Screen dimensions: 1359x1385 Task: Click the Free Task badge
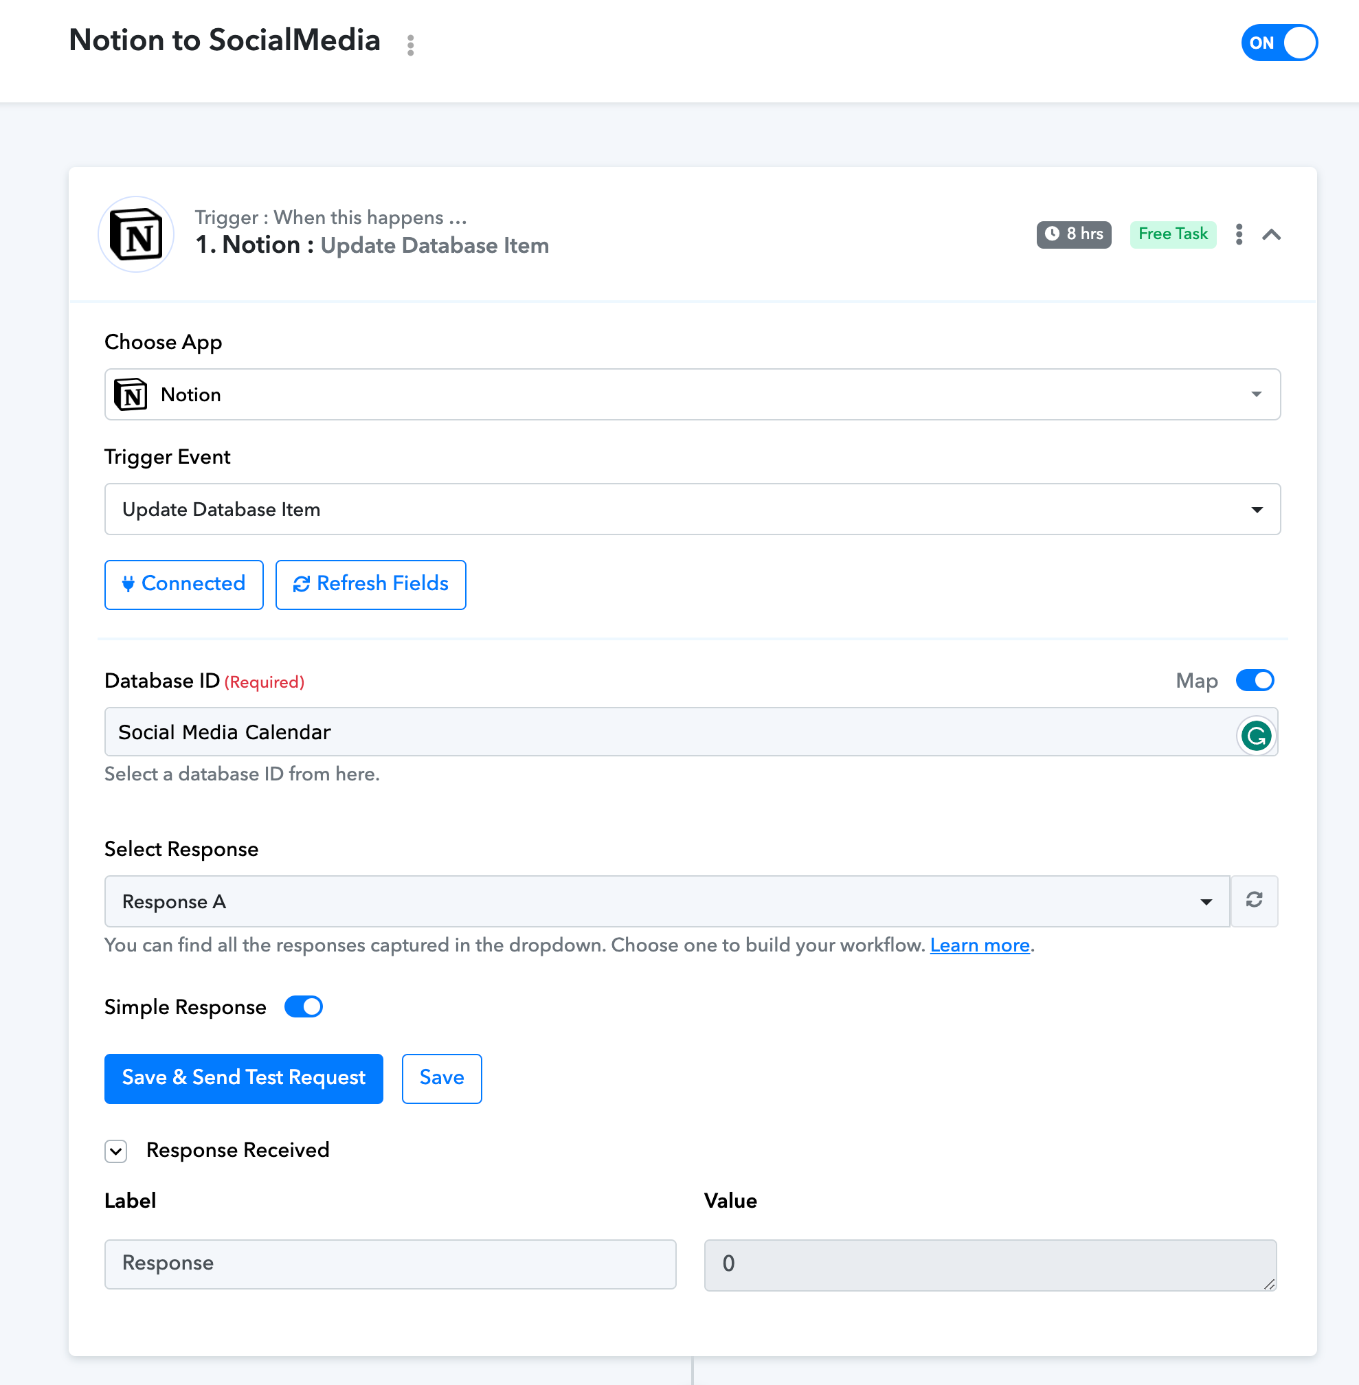click(x=1173, y=234)
